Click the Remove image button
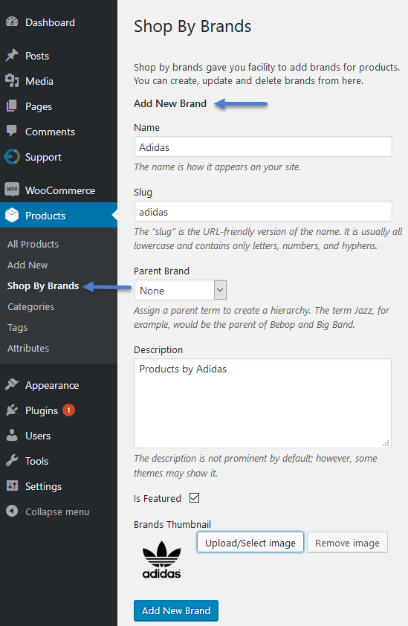The image size is (408, 626). pyautogui.click(x=347, y=543)
